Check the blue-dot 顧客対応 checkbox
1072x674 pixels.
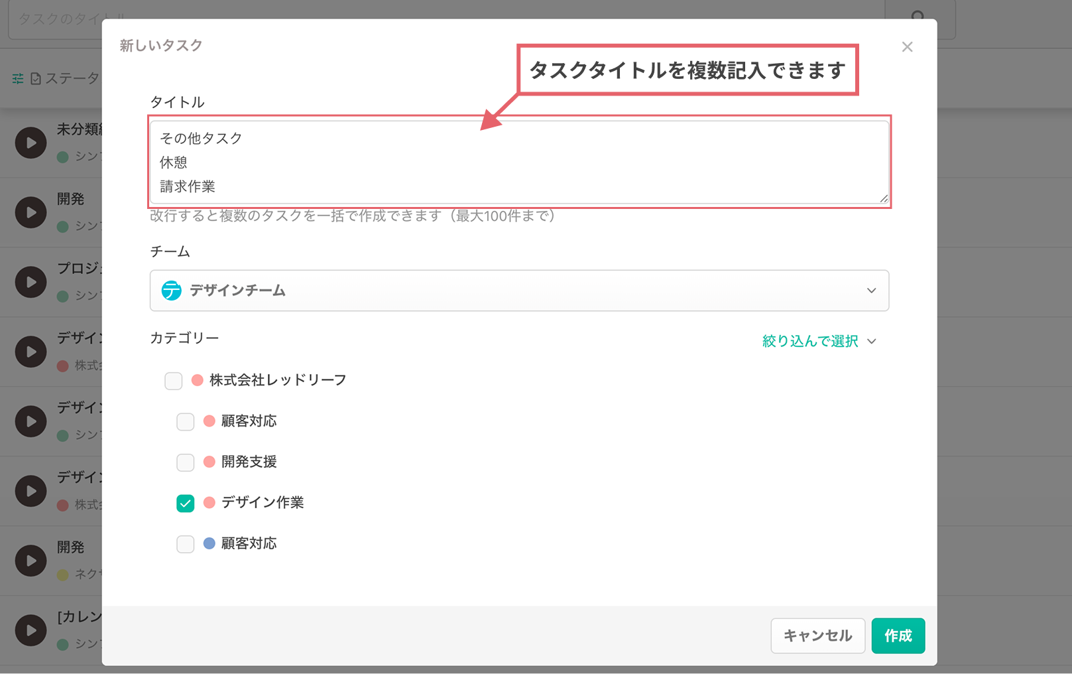tap(186, 544)
